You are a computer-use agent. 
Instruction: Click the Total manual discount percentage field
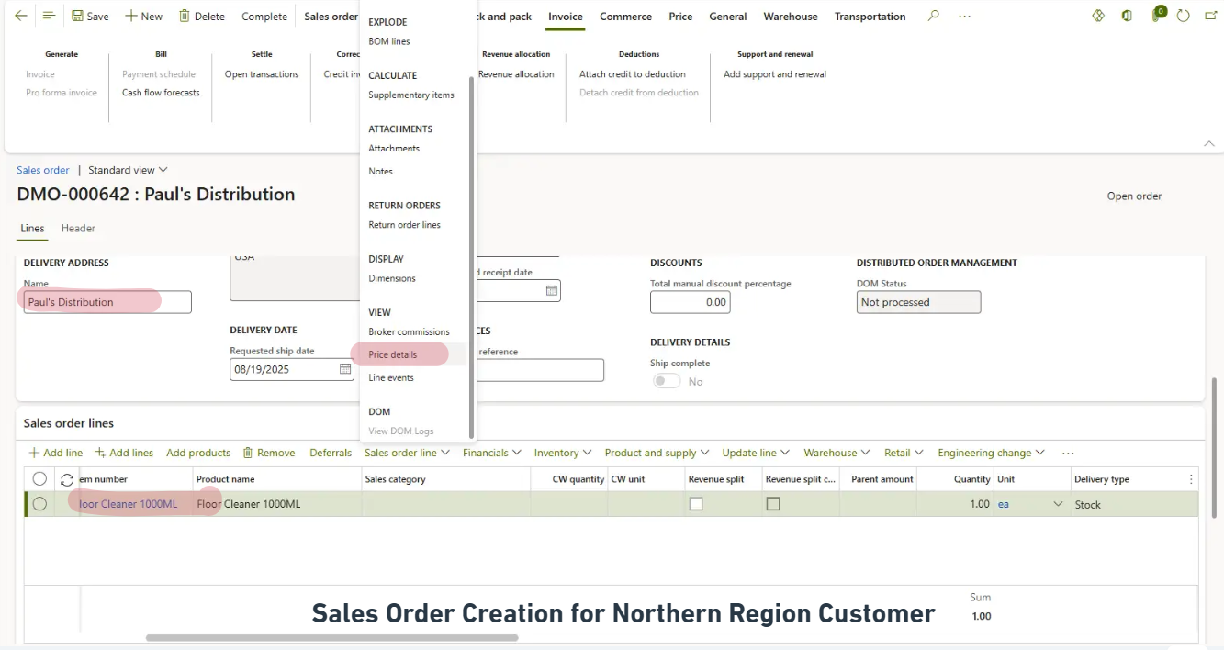pos(690,302)
